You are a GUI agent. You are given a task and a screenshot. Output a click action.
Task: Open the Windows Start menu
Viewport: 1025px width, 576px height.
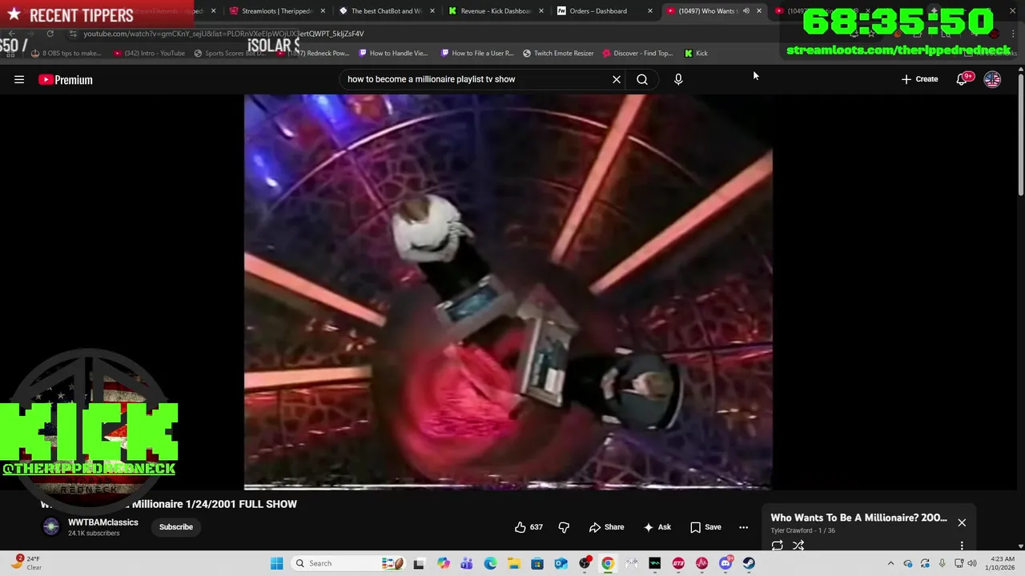coord(276,563)
